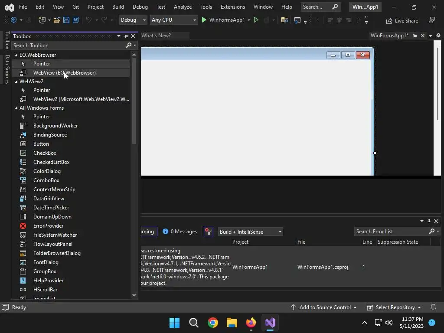The image size is (444, 333).
Task: Open the vertical Data Sources side tab
Action: pyautogui.click(x=7, y=69)
